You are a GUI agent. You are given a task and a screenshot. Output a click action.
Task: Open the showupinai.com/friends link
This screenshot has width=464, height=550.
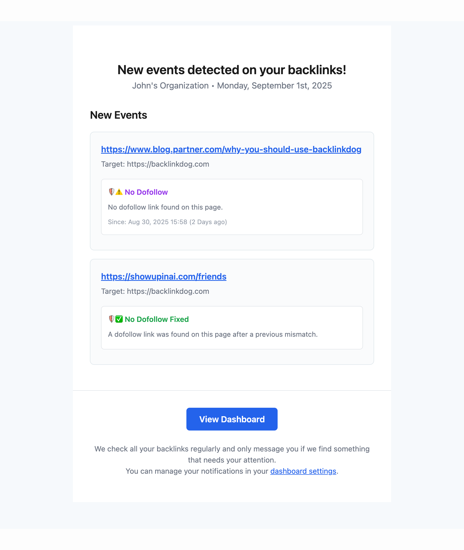pyautogui.click(x=164, y=277)
